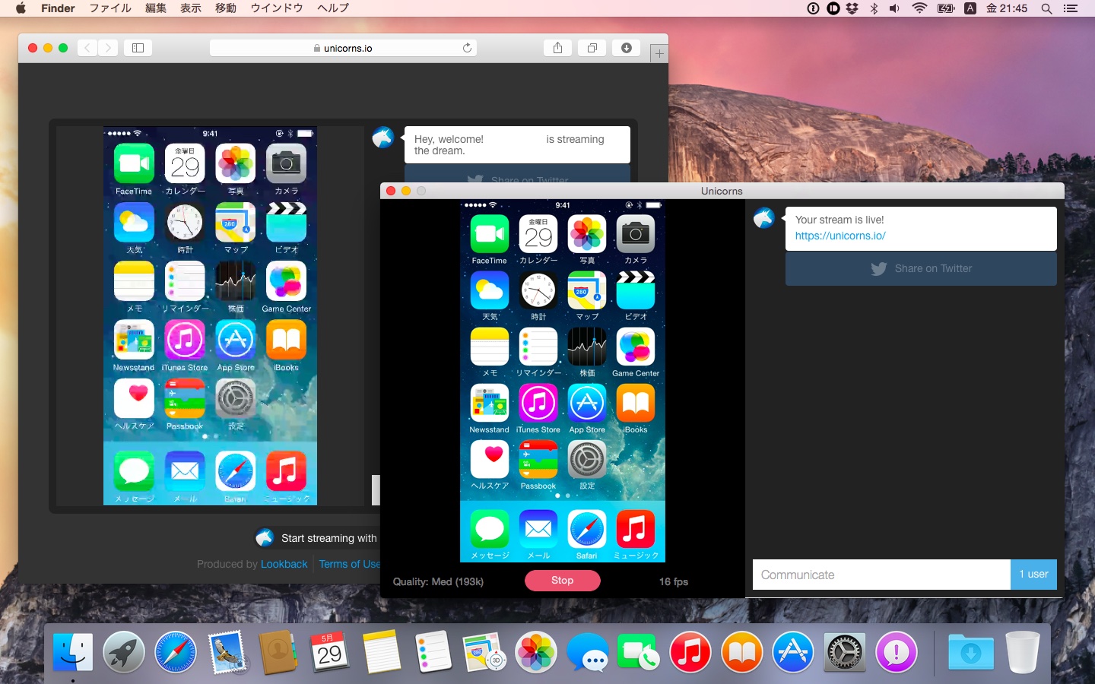Tap FaceTime in the Safari page stream
The image size is (1095, 684).
134,163
